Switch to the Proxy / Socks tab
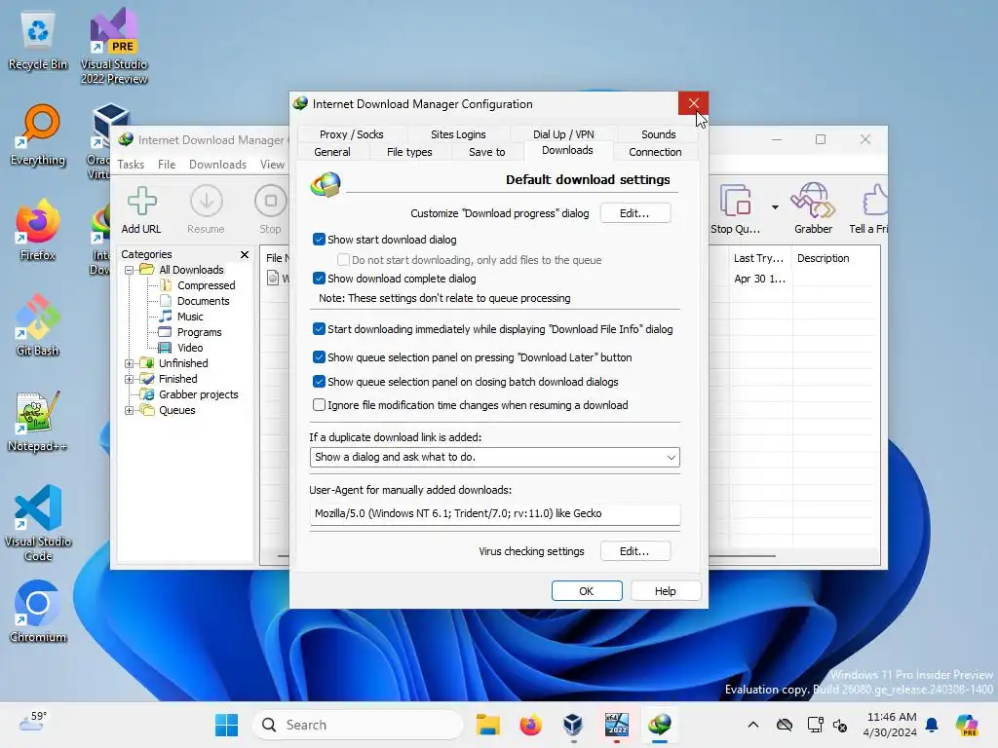The image size is (998, 748). 351,134
